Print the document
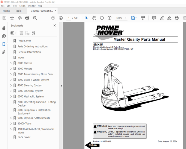 27,18
